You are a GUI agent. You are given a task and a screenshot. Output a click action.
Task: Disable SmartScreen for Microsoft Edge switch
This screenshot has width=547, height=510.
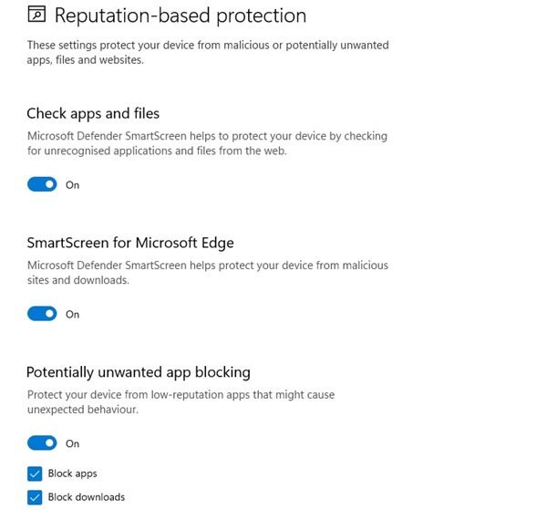[x=42, y=314]
